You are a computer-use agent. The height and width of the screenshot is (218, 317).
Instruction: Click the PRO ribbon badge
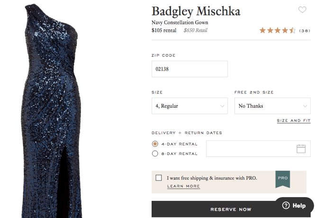282,178
